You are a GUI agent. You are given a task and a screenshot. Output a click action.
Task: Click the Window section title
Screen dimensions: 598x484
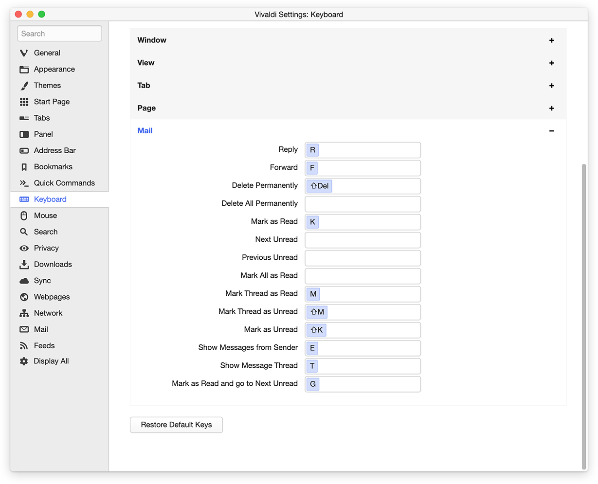pyautogui.click(x=152, y=40)
